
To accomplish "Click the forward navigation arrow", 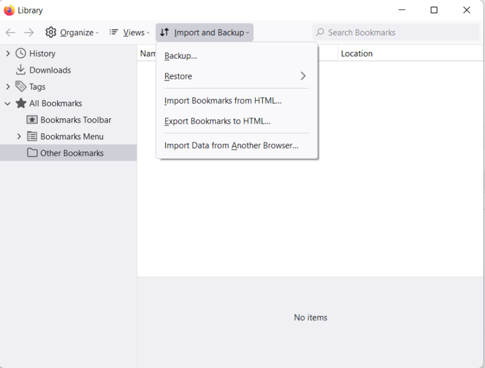I will coord(27,32).
